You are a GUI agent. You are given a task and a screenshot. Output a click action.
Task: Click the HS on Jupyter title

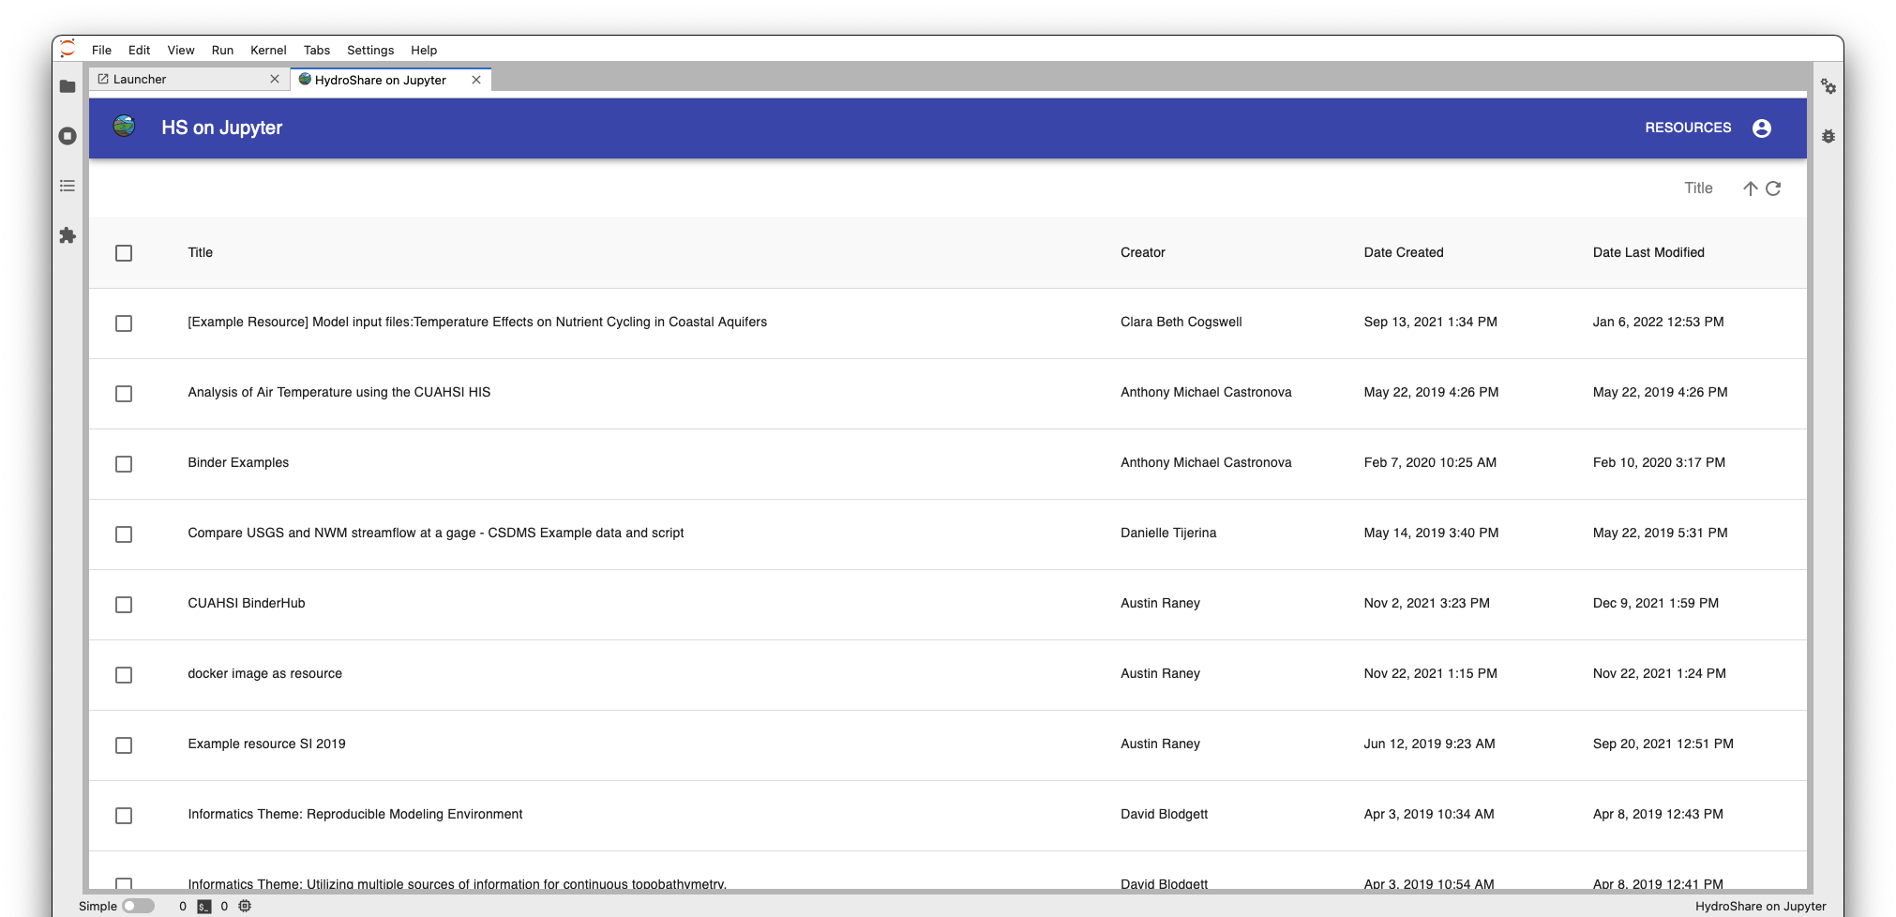[x=221, y=128]
